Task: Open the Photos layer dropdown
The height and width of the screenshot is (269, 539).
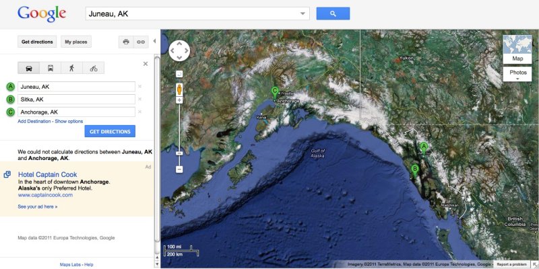Action: tap(517, 74)
